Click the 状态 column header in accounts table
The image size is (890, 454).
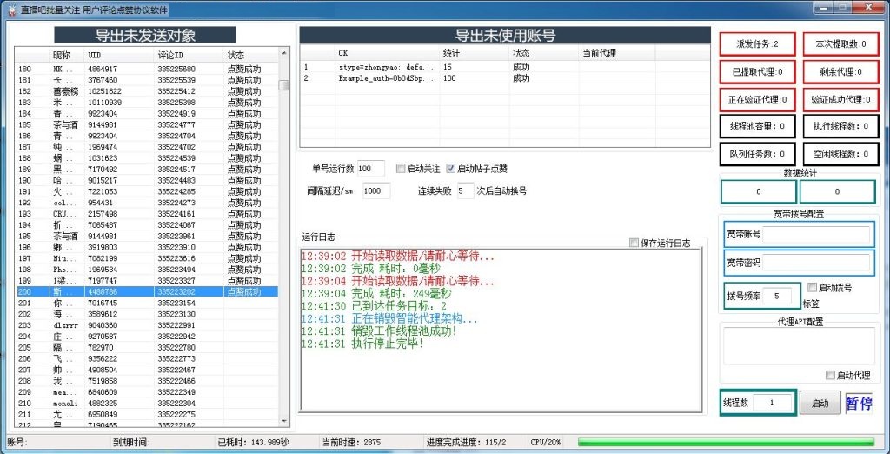click(543, 53)
